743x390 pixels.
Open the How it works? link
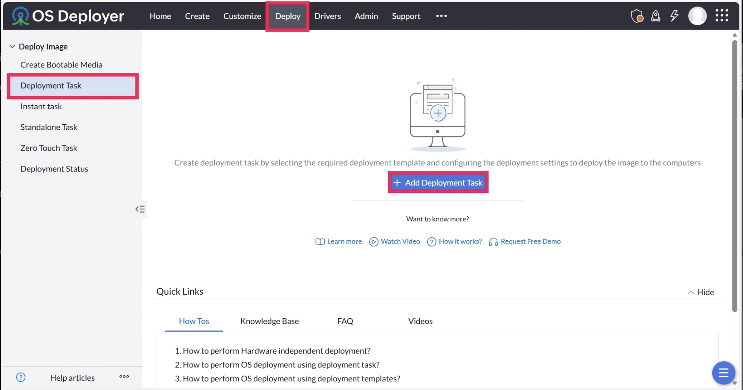pos(460,241)
